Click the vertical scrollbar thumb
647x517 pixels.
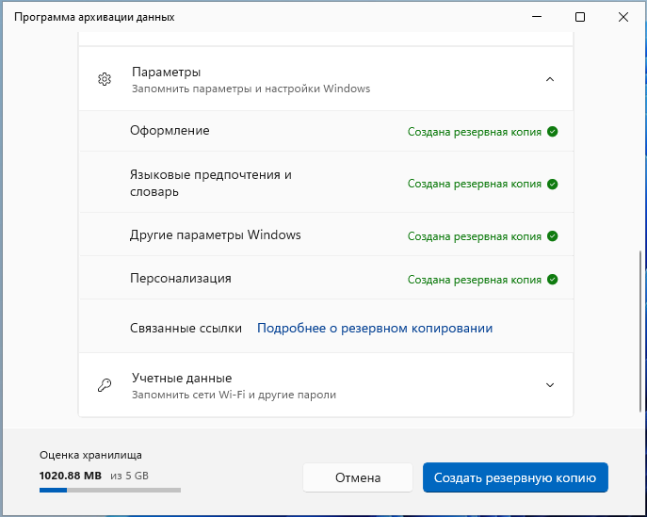point(640,331)
